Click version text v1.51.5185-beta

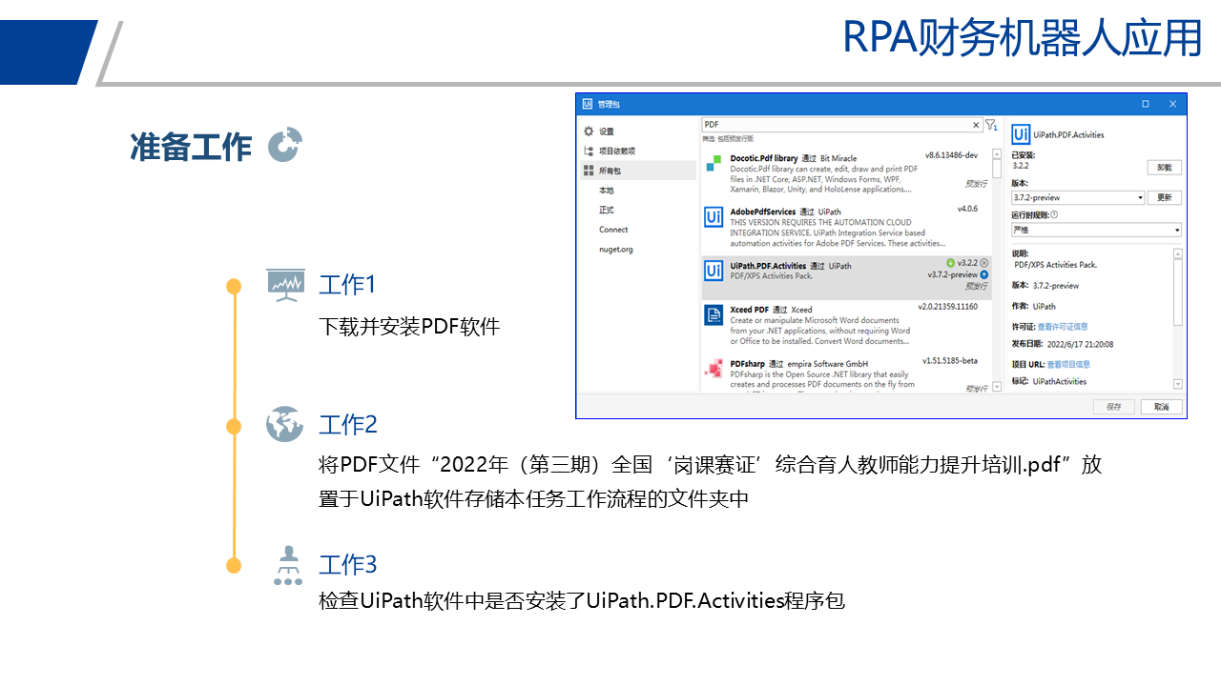tap(950, 361)
